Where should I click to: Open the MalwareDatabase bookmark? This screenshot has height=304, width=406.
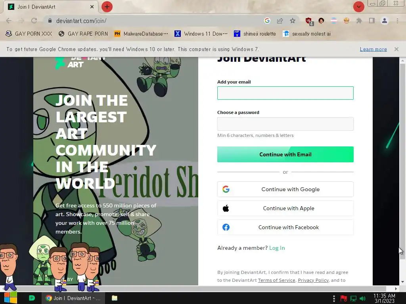[141, 34]
